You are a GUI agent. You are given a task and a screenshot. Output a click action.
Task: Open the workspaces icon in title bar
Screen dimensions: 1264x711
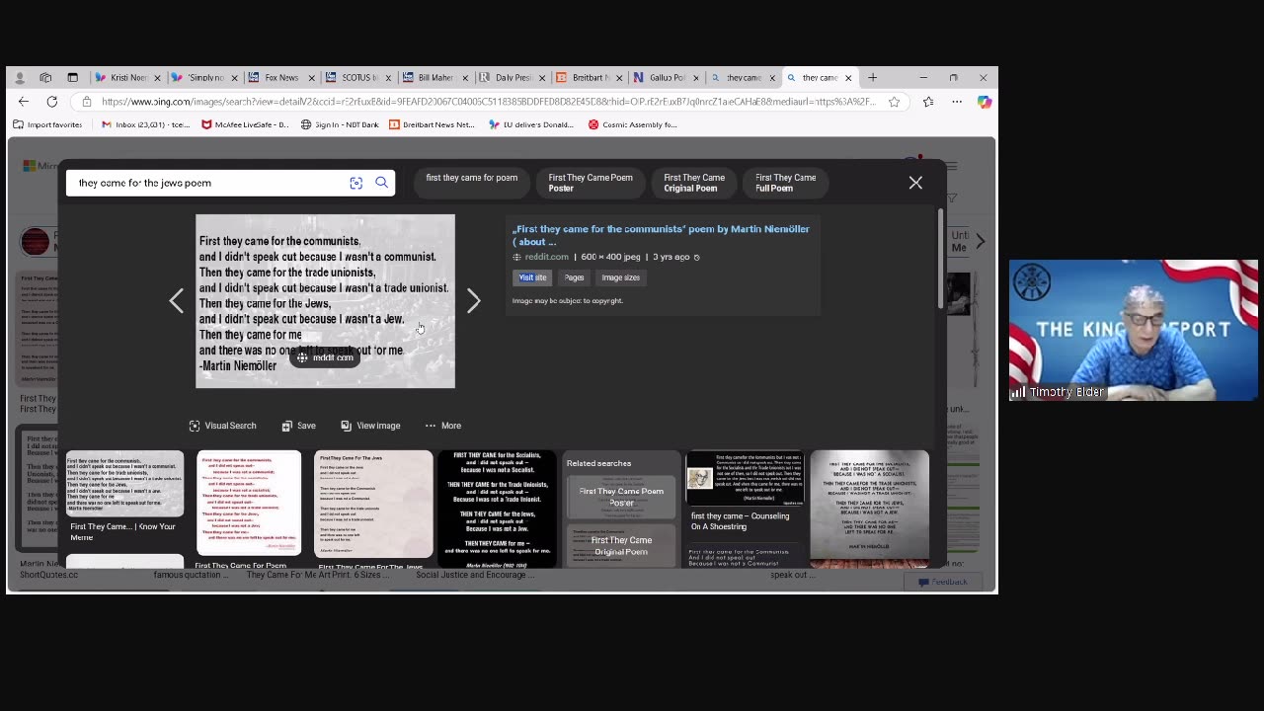pos(45,78)
